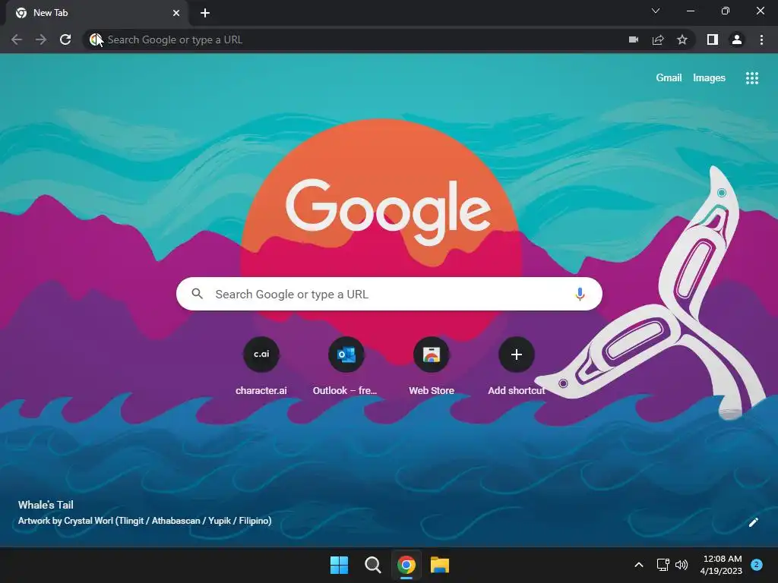Open the character.ai shortcut
Viewport: 778px width, 583px height.
click(261, 366)
